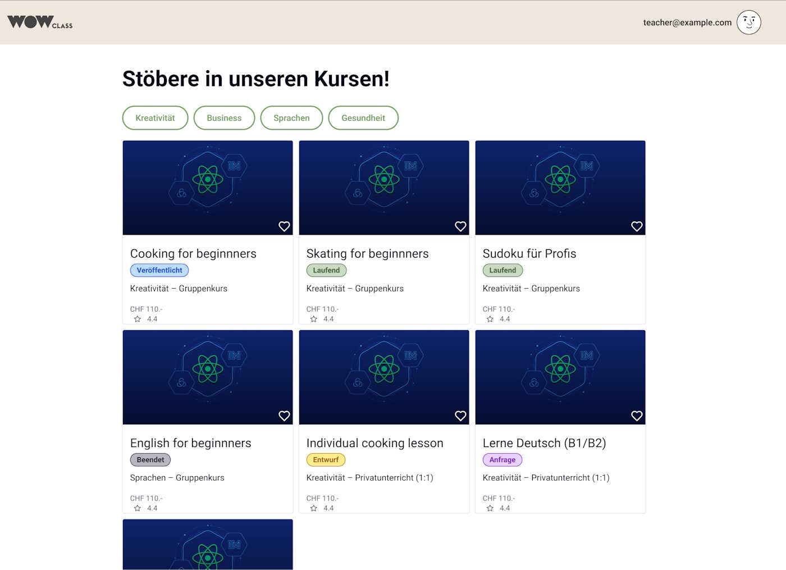Open the WOW Class logo home link
Viewport: 786px width, 570px height.
(x=40, y=22)
